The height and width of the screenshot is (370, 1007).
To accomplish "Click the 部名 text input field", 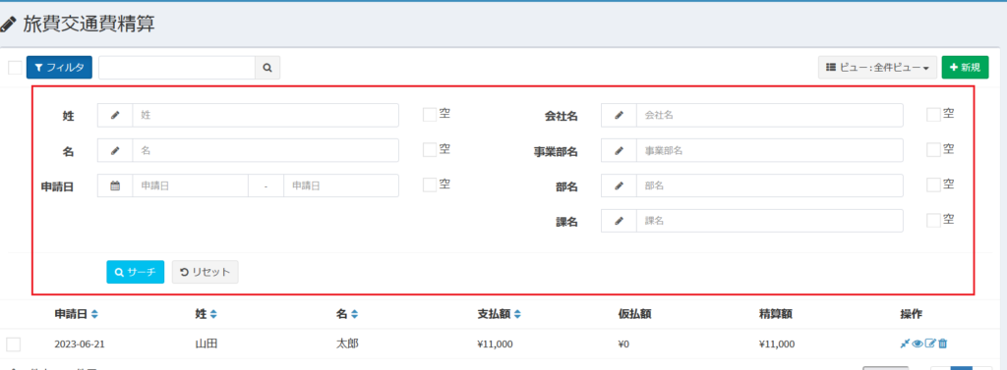I will [769, 185].
